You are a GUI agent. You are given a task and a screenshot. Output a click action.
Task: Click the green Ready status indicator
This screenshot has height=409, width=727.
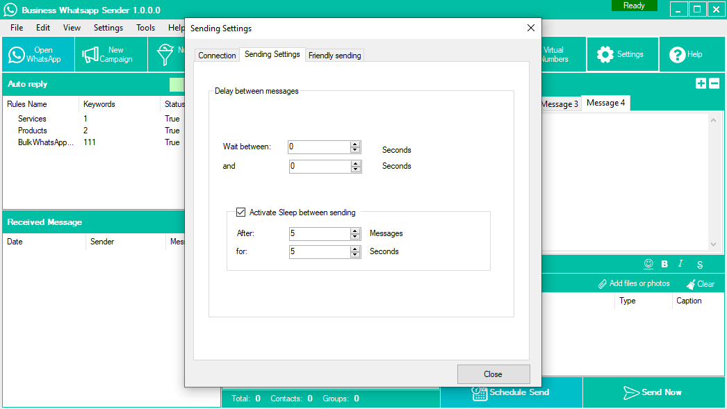pos(634,6)
